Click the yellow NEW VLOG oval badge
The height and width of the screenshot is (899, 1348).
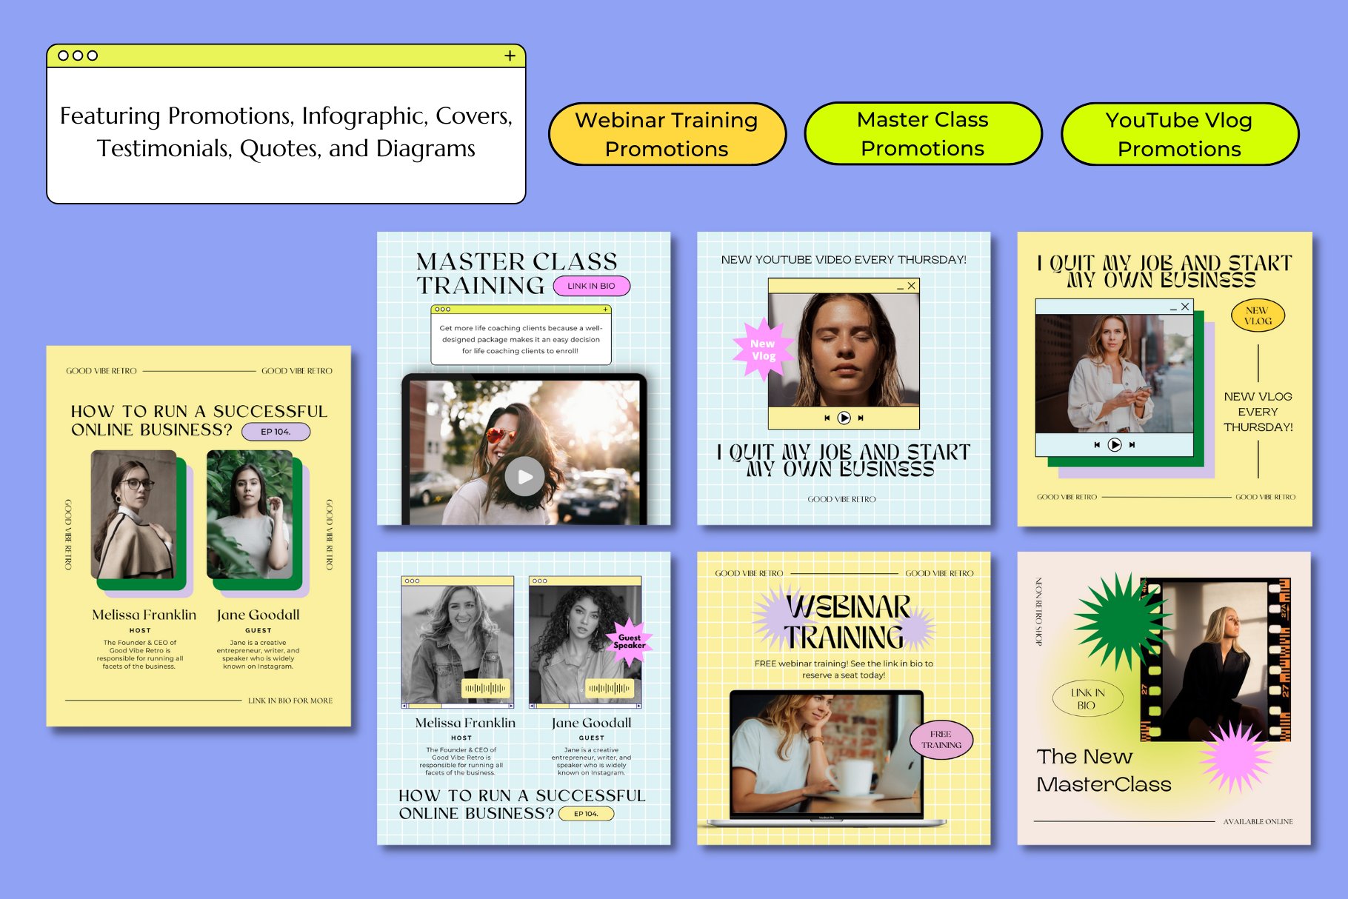click(x=1257, y=315)
